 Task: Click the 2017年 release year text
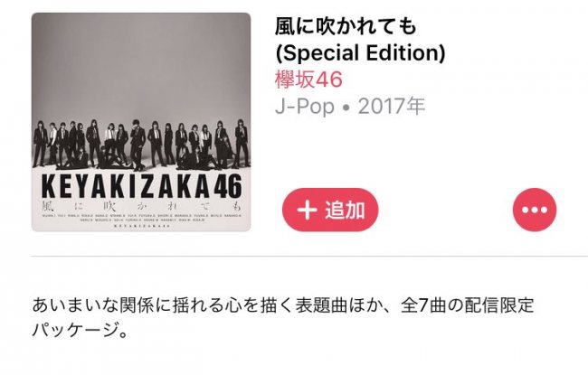tap(392, 106)
